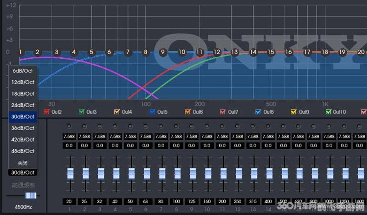367x215 pixels.
Task: Toggle the Out9 channel checkbox
Action: click(293, 112)
